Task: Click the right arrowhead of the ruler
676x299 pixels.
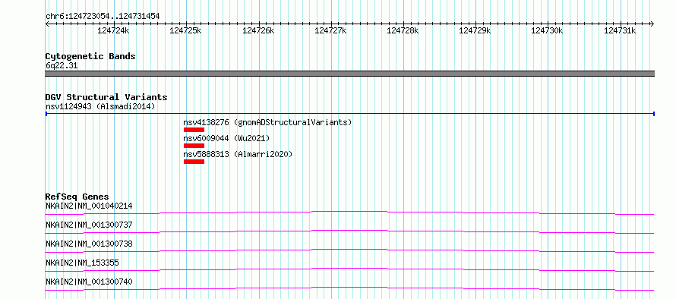Action: tap(652, 24)
